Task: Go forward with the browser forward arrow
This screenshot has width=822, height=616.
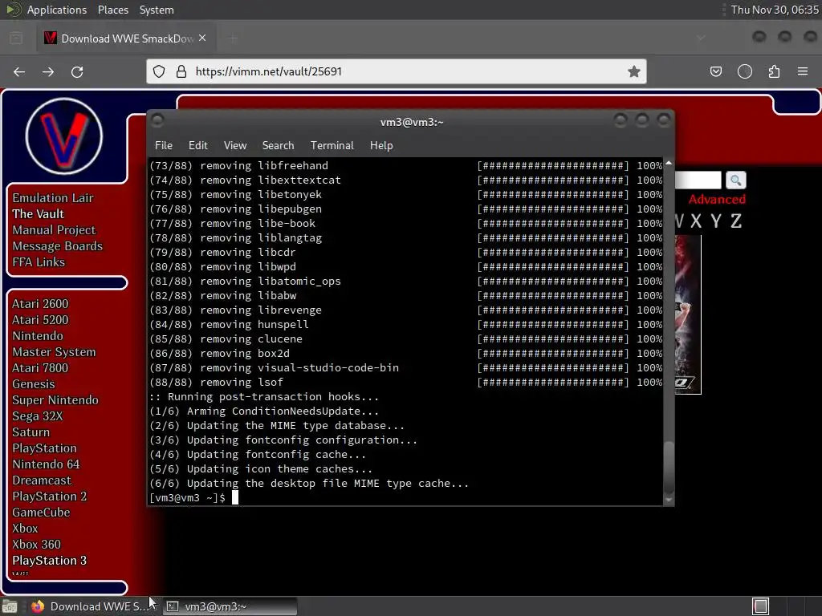Action: click(x=48, y=71)
